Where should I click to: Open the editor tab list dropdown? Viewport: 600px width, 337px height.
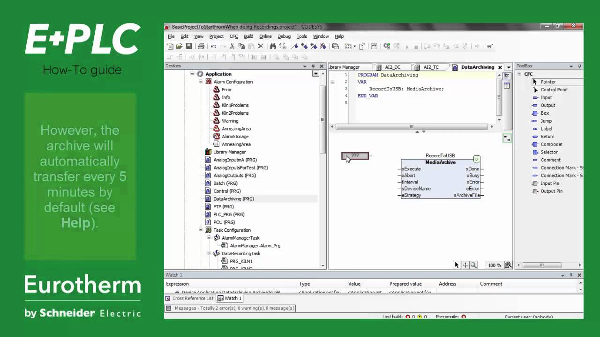pyautogui.click(x=509, y=67)
